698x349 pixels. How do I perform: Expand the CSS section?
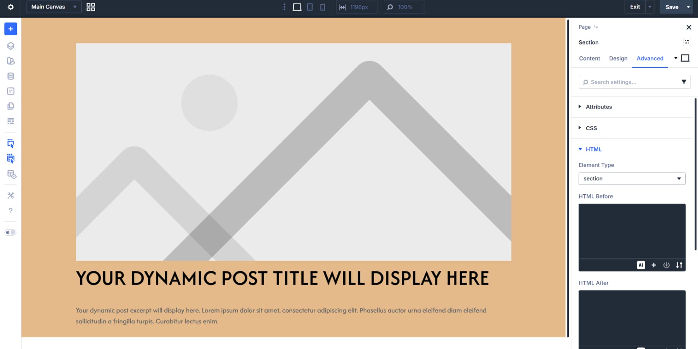[x=591, y=128]
